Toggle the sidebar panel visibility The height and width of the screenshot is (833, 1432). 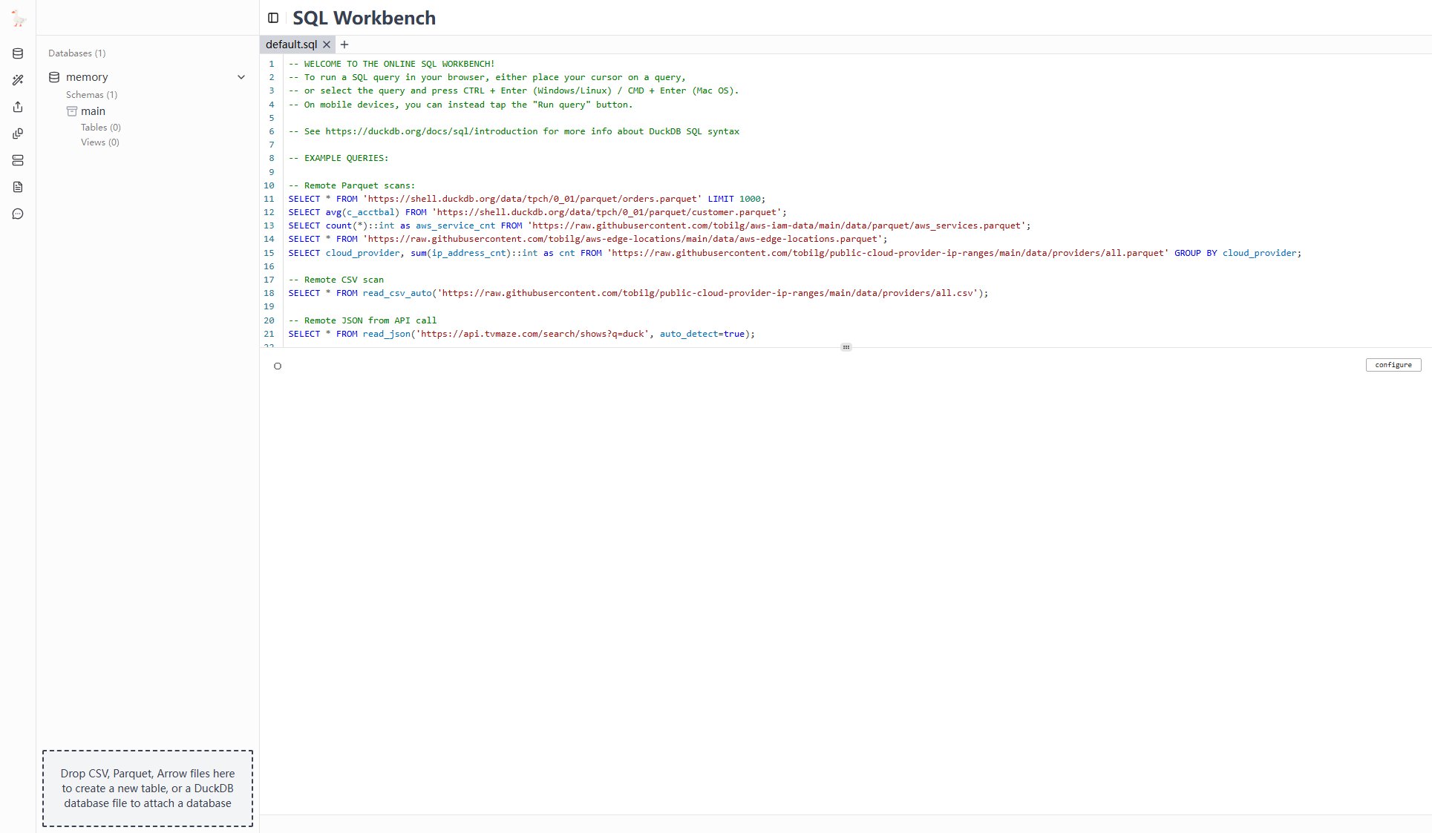click(x=273, y=18)
